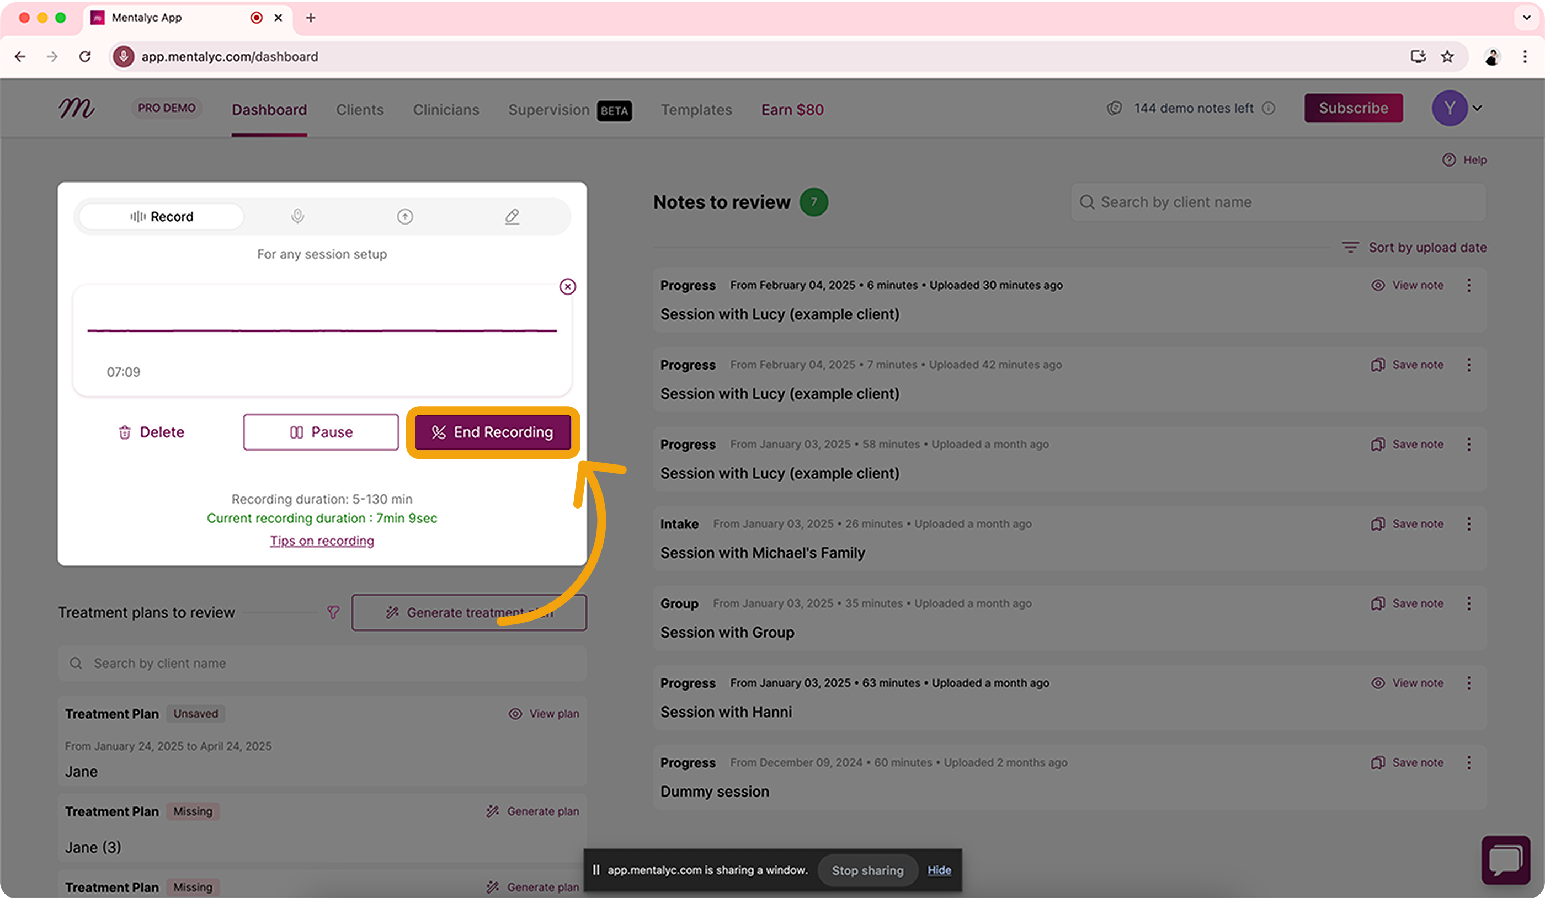Open options for Session with Hanni

(1469, 683)
